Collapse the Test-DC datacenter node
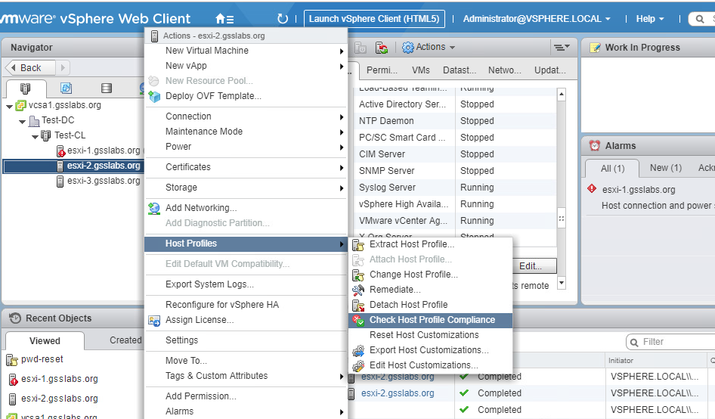Image resolution: width=715 pixels, height=419 pixels. point(23,122)
